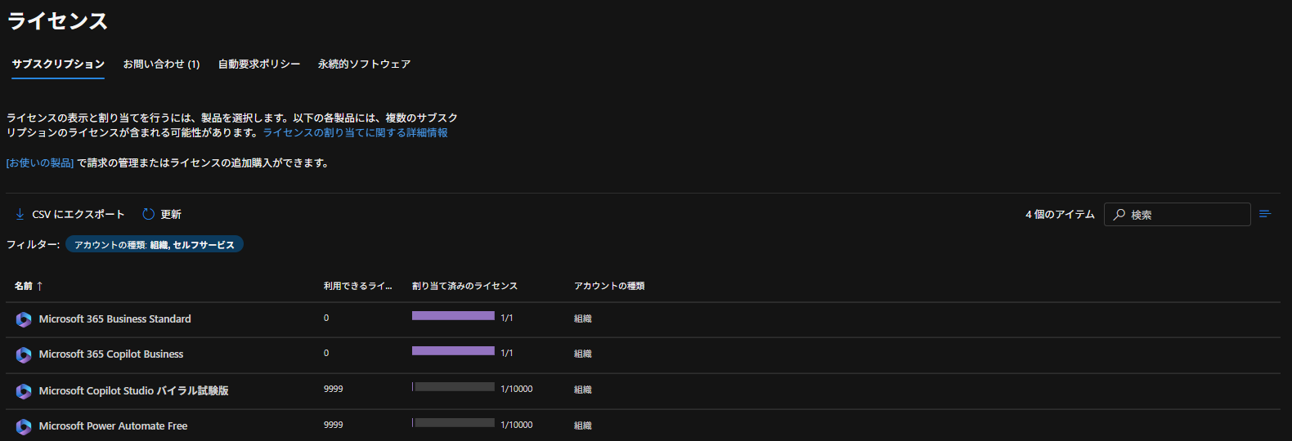Click the Power Automate Free product icon

coord(24,426)
